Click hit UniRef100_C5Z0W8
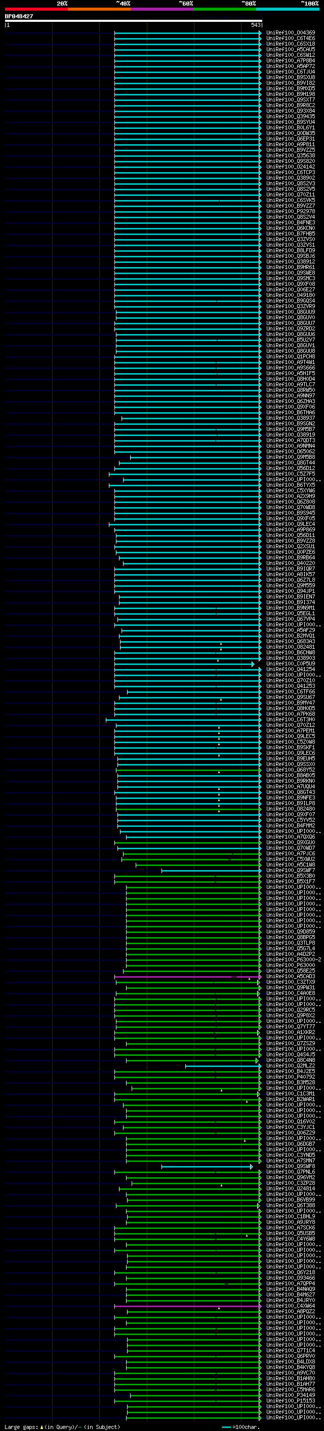 (x=290, y=742)
